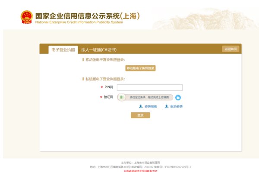Click the 移动版电子执照登录 button
The height and width of the screenshot is (172, 259).
tap(140, 68)
